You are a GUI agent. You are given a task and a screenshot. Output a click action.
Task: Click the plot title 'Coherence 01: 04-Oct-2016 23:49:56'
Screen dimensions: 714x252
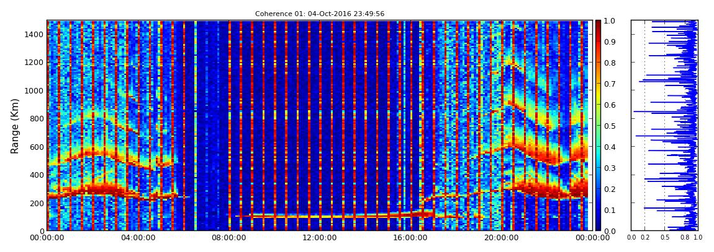(x=320, y=14)
